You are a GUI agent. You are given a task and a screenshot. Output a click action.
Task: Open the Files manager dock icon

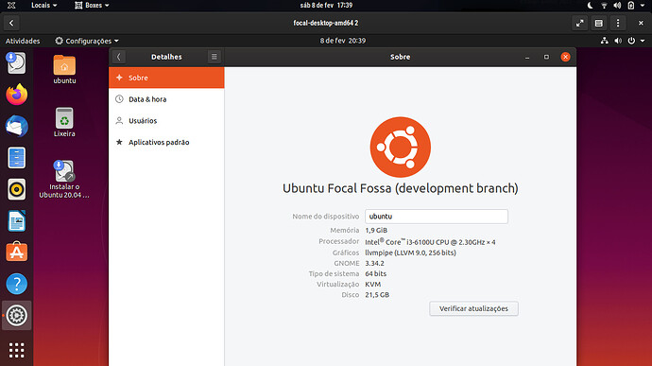tap(17, 158)
